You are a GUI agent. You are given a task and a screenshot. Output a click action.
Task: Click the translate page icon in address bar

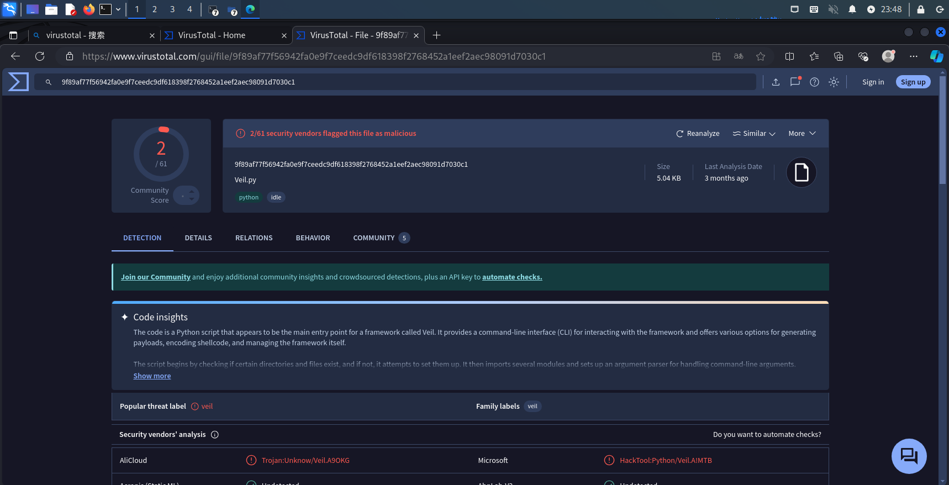tap(739, 56)
